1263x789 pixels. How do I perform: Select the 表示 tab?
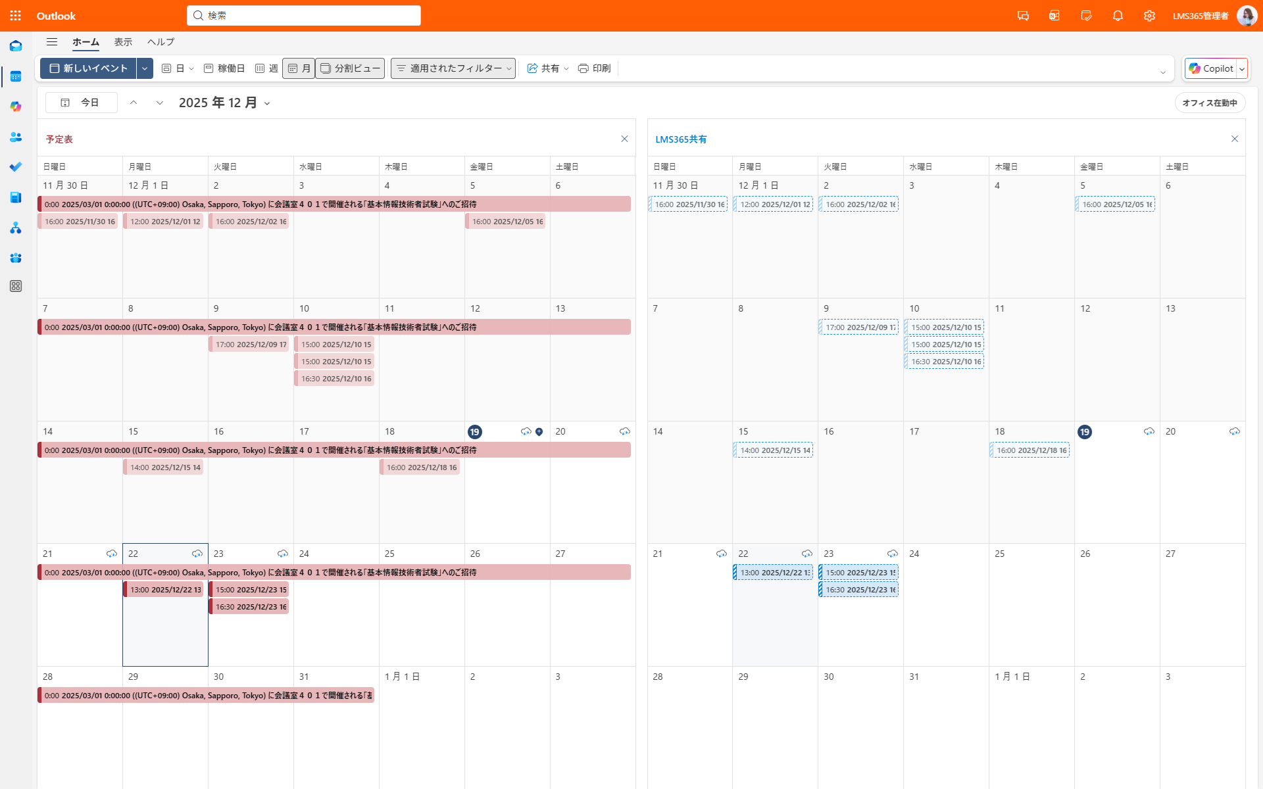[x=123, y=42]
